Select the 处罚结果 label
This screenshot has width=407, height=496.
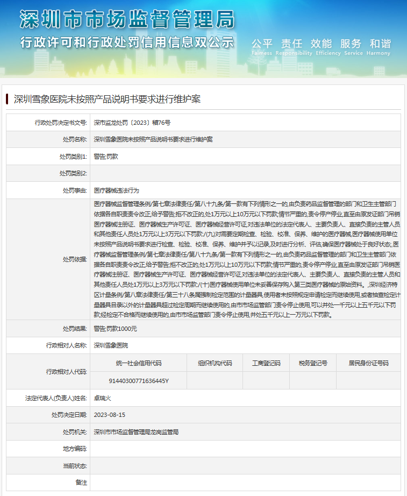(75, 329)
